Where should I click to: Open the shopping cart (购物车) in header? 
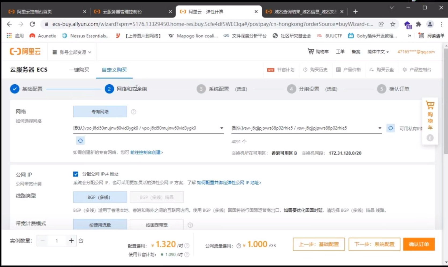pyautogui.click(x=318, y=52)
